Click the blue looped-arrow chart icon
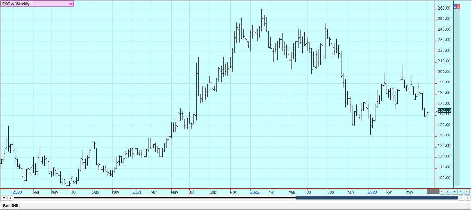Viewport: 472px width, 210px height. 448,191
